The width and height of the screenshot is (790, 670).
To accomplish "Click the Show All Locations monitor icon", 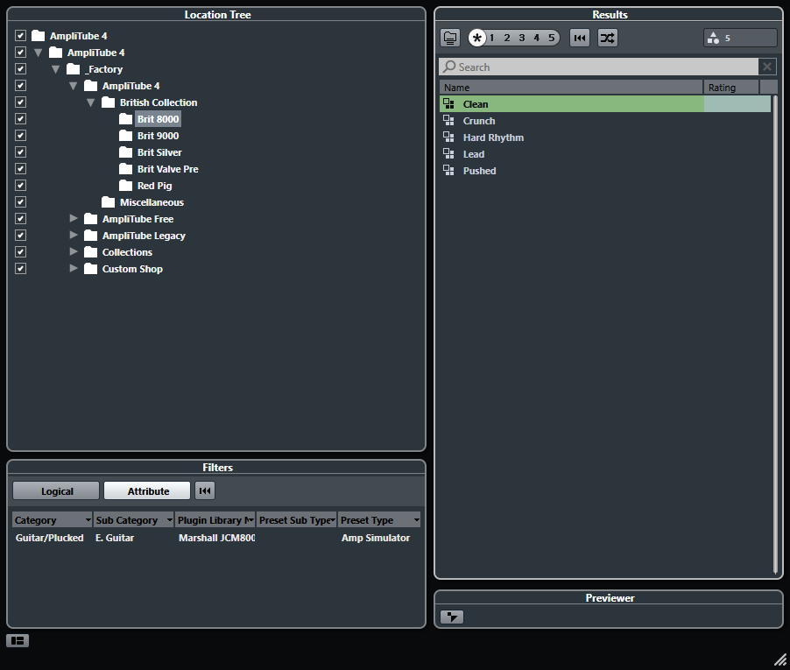I will 450,38.
